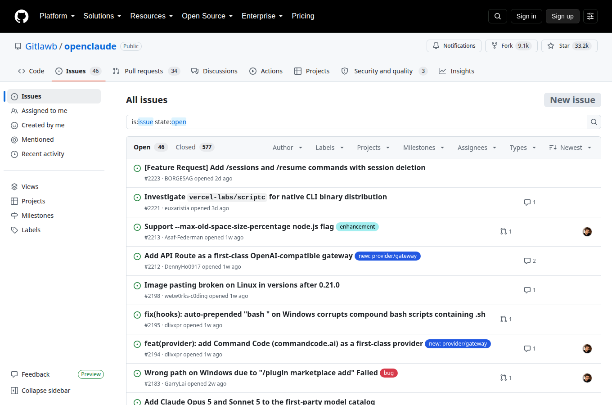This screenshot has height=405, width=612.
Task: Open the Projects filter dropdown
Action: [x=373, y=148]
